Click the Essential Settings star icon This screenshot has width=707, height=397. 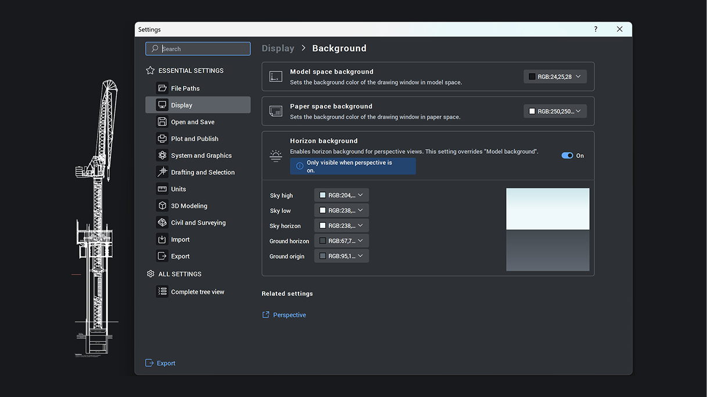click(150, 70)
